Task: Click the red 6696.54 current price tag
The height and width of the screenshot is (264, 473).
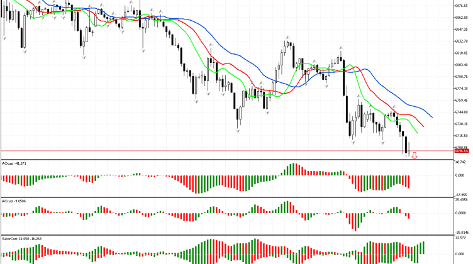Action: 462,151
